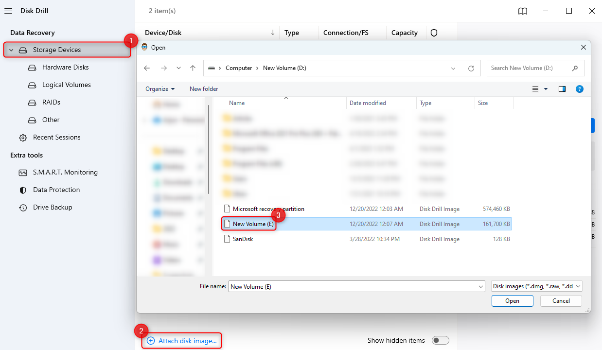Click New Volume (D:) breadcrumb

point(284,68)
